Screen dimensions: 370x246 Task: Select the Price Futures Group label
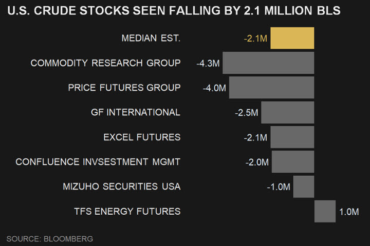click(x=124, y=88)
